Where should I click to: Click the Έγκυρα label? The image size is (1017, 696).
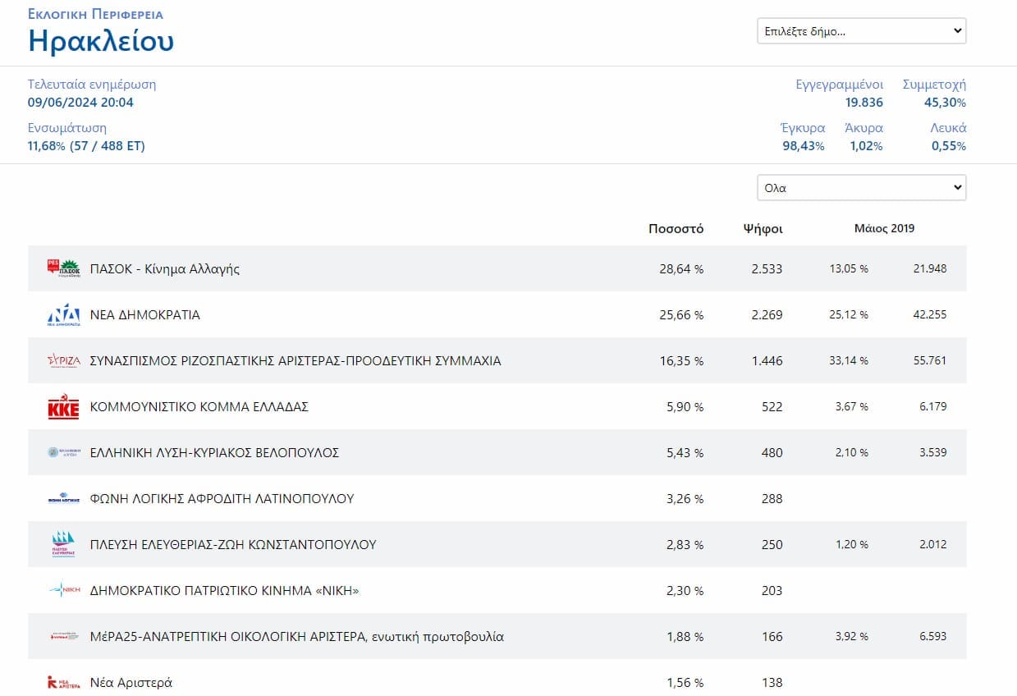[803, 128]
